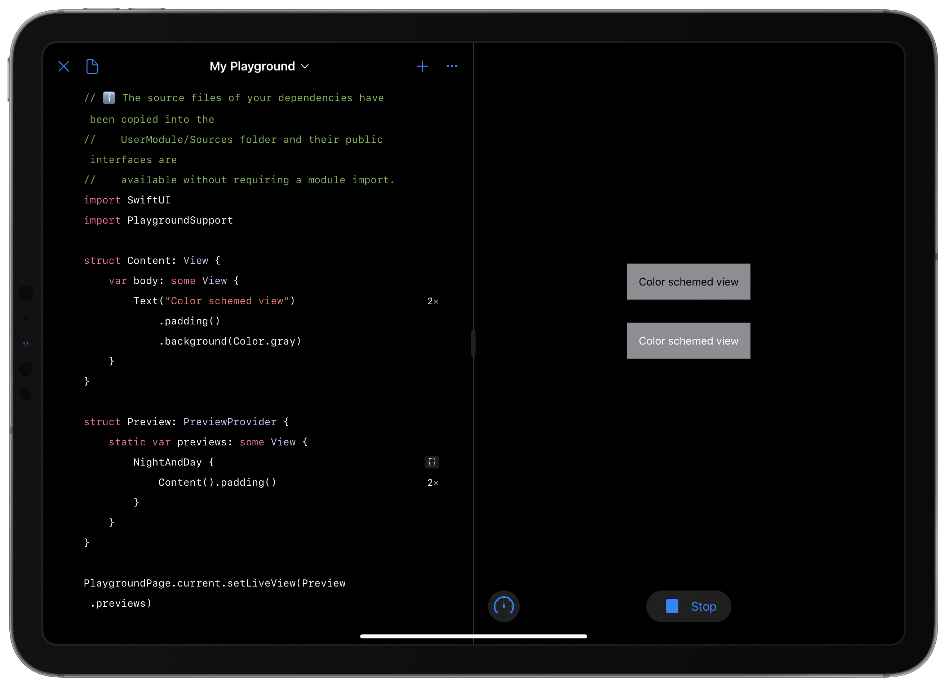Screen dimensions: 948x687
Task: Click the .background(Color.gray) code line
Action: point(230,341)
